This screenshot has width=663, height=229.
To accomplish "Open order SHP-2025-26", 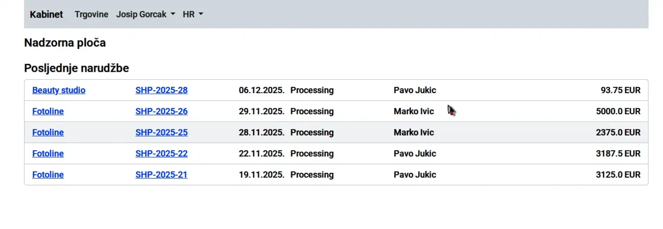I will click(161, 111).
